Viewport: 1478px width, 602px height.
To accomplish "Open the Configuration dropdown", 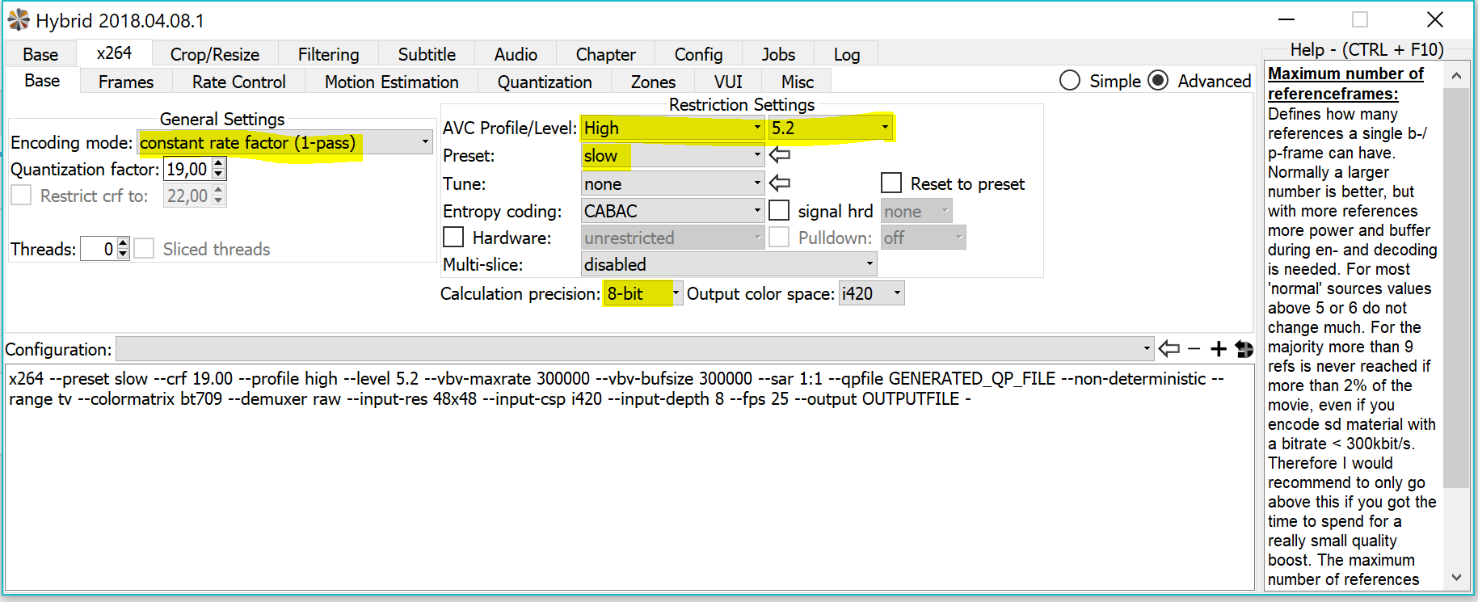I will click(x=635, y=349).
